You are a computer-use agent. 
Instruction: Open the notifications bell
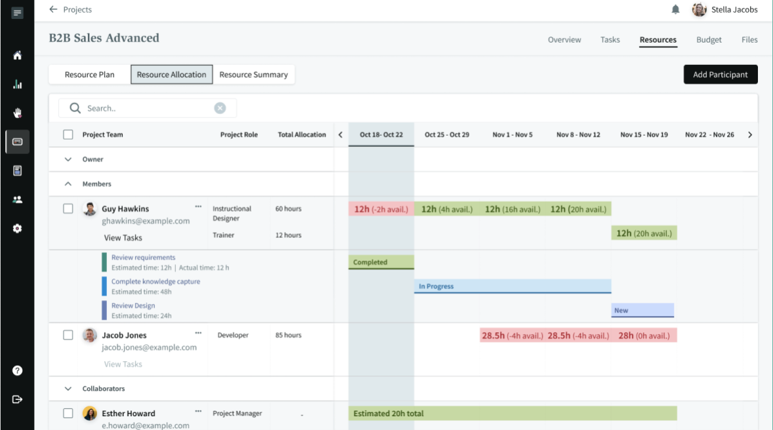tap(675, 10)
